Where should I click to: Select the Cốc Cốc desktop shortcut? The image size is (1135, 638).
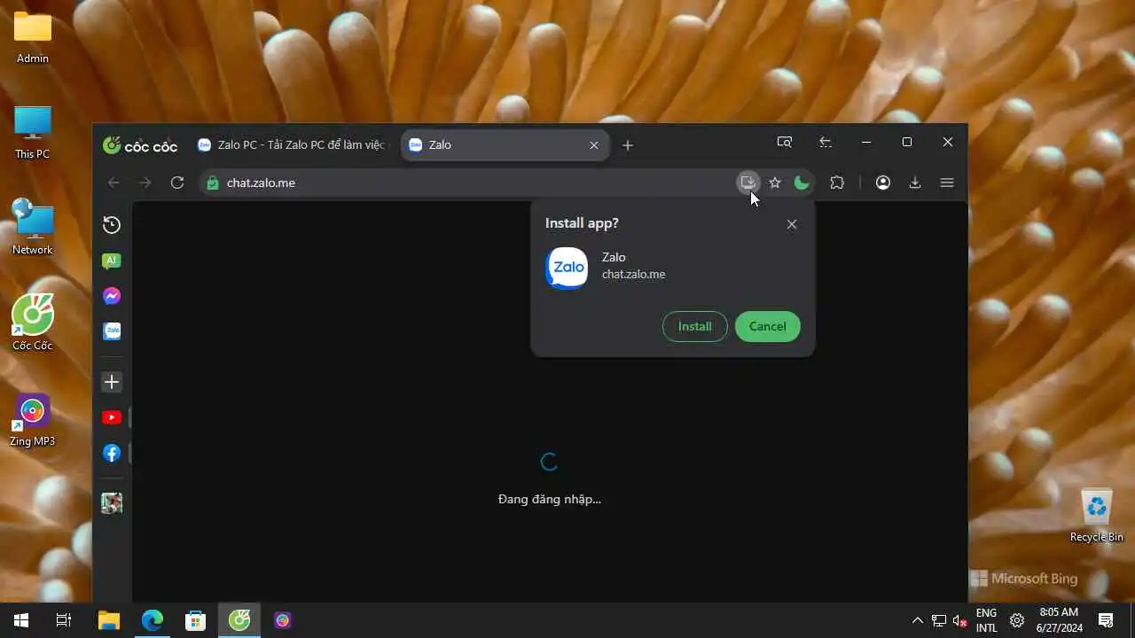[x=33, y=323]
